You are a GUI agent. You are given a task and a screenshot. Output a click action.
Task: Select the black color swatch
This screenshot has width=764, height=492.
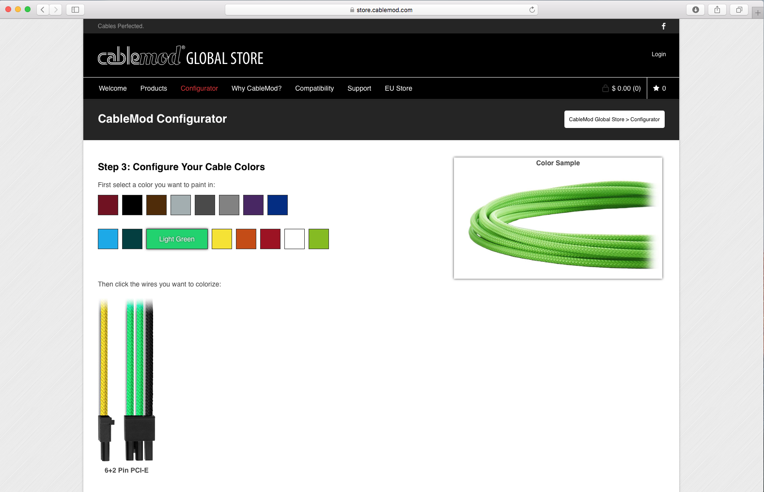[x=132, y=205]
